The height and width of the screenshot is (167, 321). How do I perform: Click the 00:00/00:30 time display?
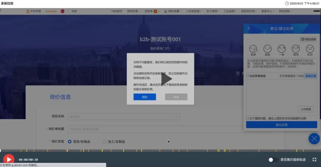[28, 160]
